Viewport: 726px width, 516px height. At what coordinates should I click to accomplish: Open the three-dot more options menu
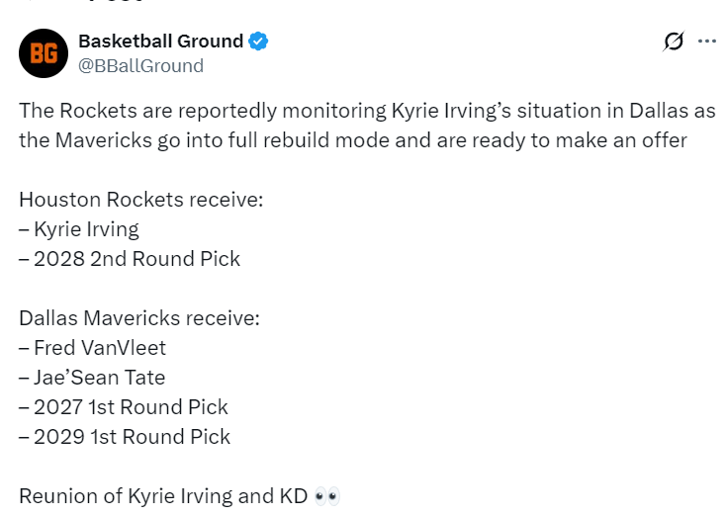pos(707,42)
